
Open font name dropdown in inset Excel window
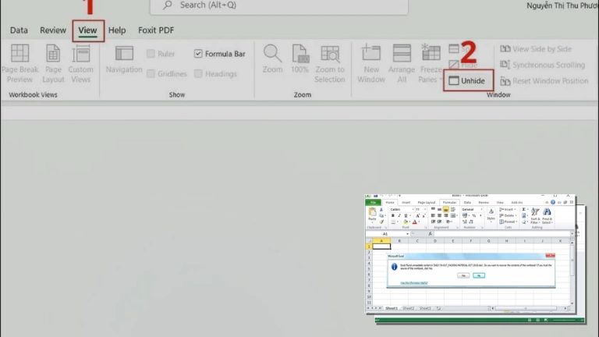[x=413, y=209]
